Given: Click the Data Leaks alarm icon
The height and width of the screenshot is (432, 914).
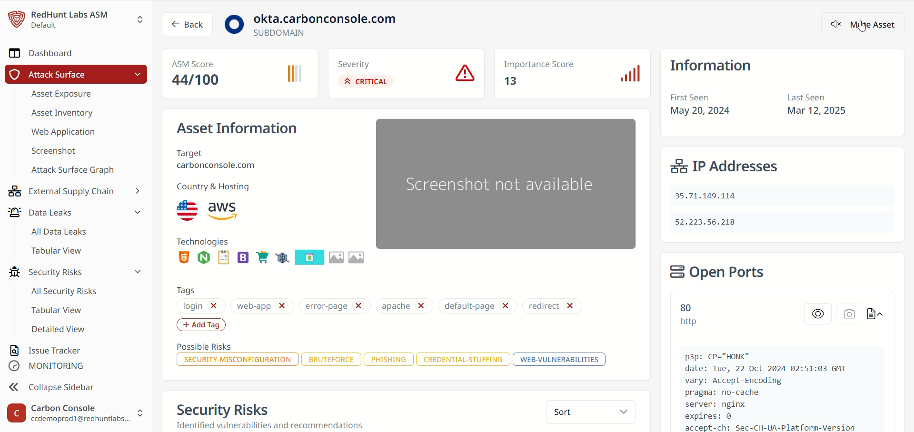Looking at the screenshot, I should 15,212.
